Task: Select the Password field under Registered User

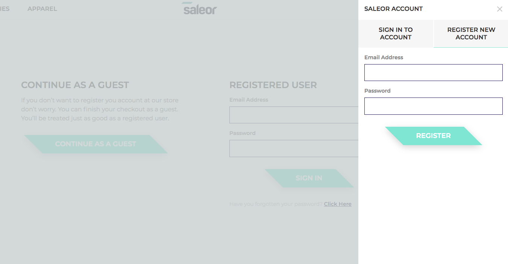Action: [293, 148]
